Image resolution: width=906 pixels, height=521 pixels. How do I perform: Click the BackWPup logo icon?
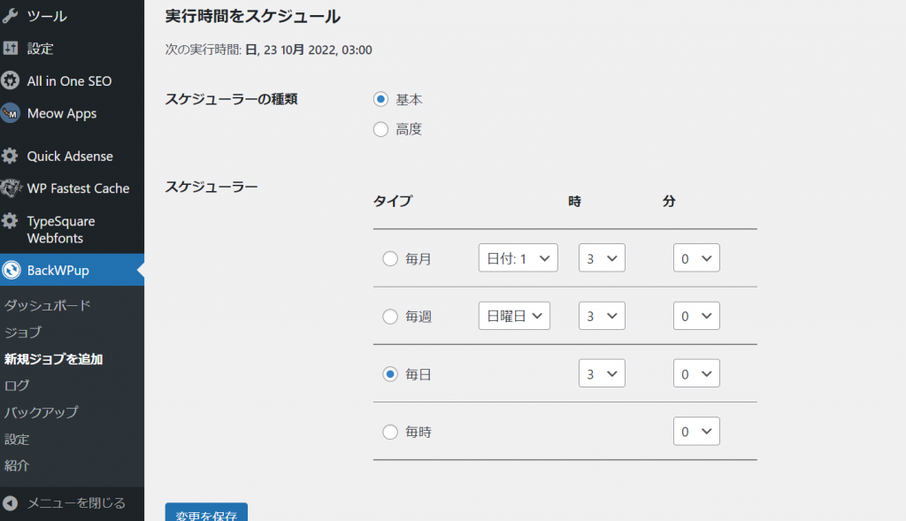click(12, 270)
